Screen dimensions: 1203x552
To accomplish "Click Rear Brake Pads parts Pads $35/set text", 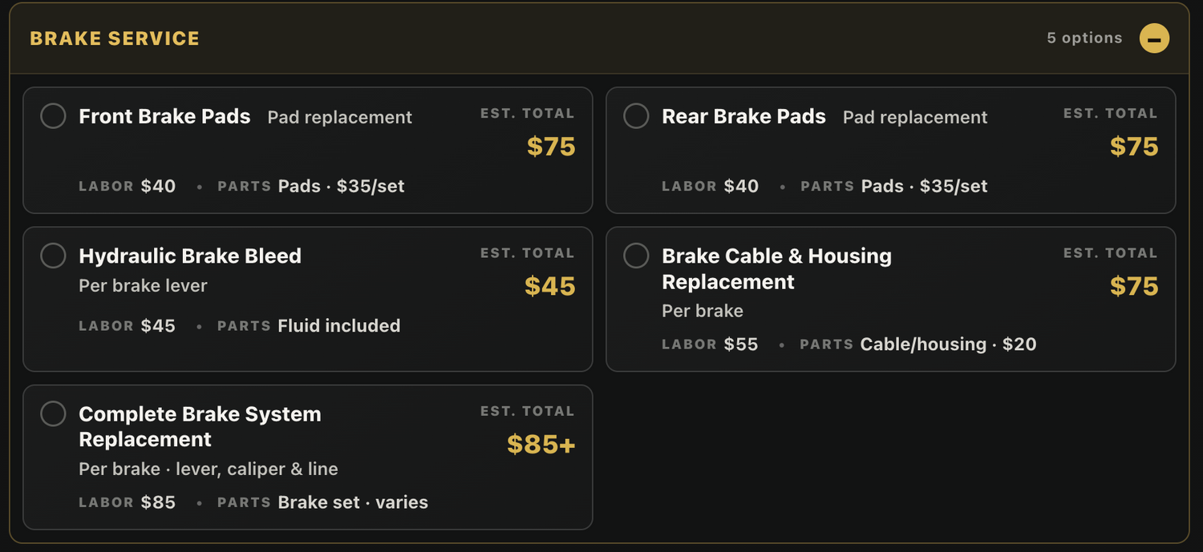I will point(924,186).
